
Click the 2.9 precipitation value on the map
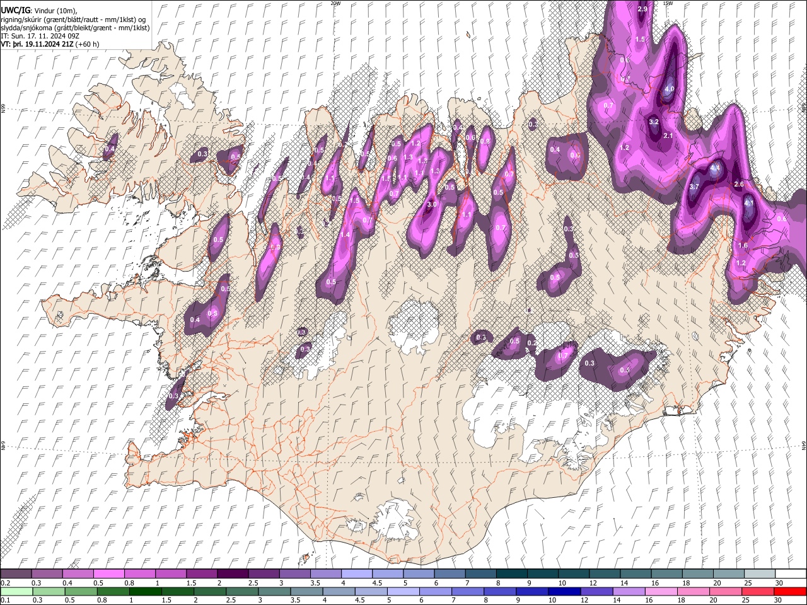(642, 9)
